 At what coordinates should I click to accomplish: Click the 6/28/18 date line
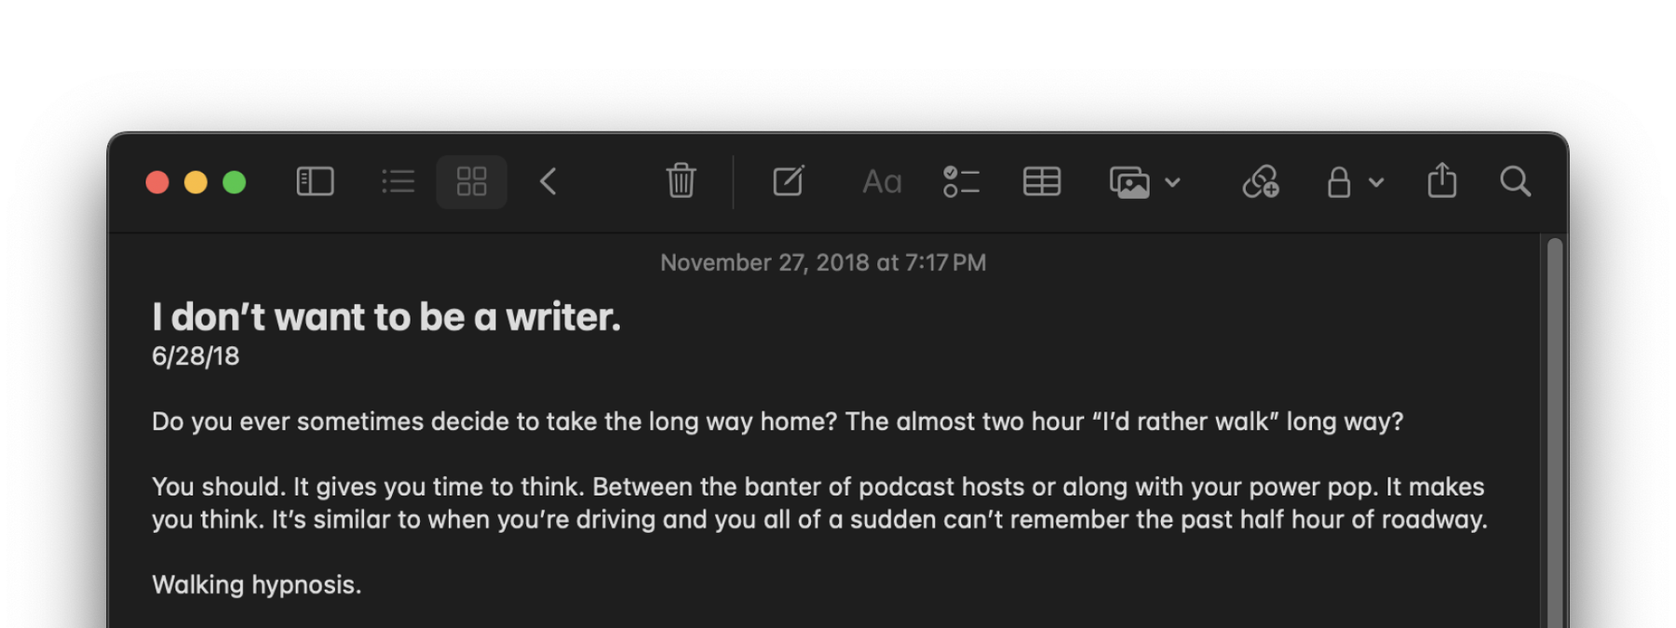[x=196, y=356]
